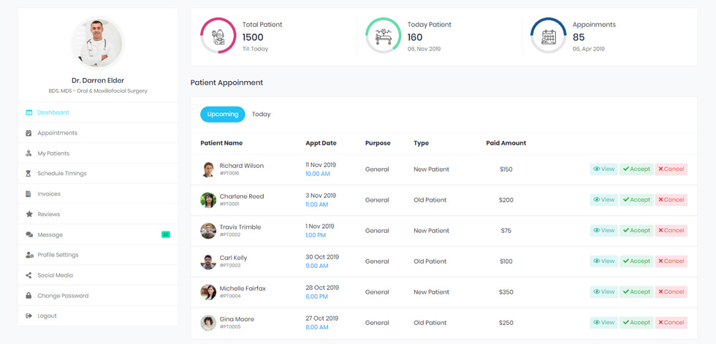Click the Invoices document icon
Image resolution: width=716 pixels, height=344 pixels.
(28, 194)
